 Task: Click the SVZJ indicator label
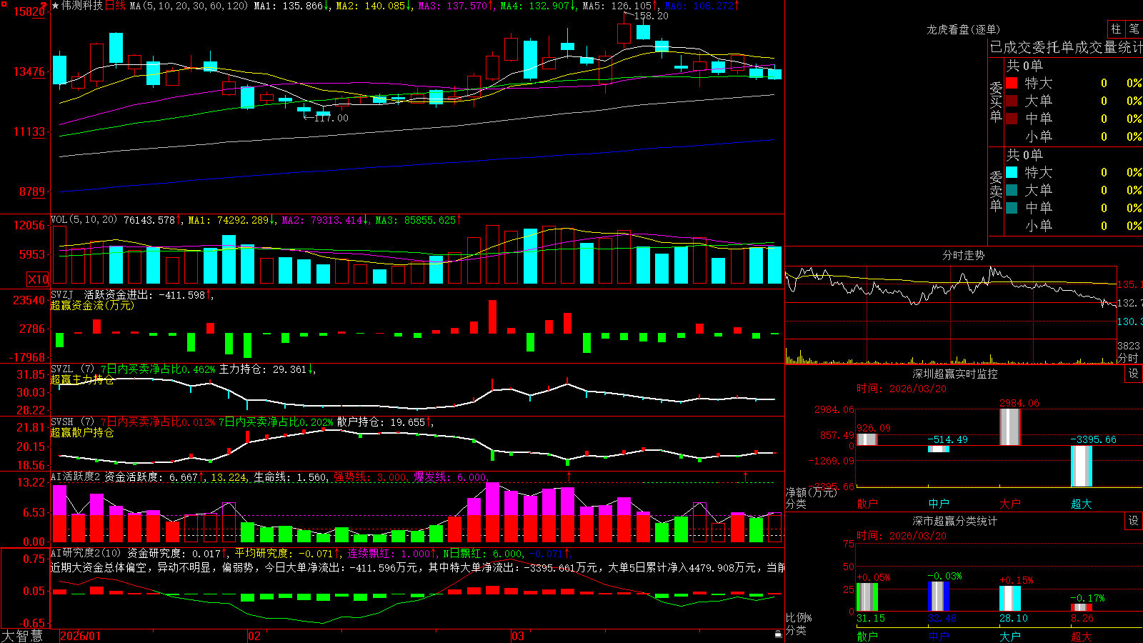pyautogui.click(x=62, y=295)
